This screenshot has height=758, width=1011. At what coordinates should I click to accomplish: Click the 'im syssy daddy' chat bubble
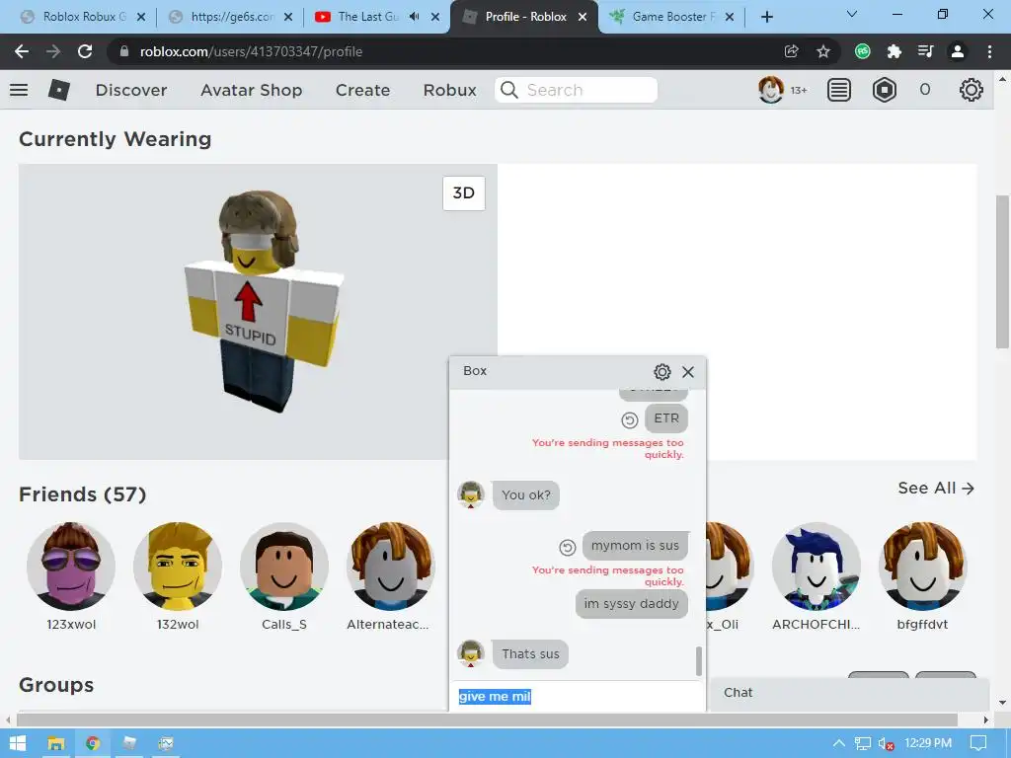631,603
